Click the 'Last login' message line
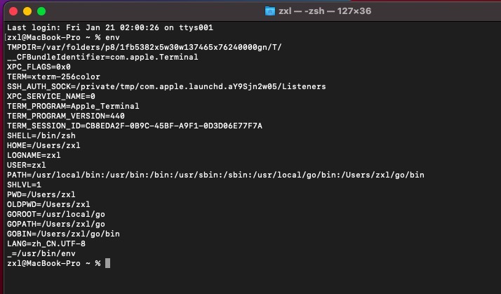Screen dimensions: 501x294 coord(110,27)
